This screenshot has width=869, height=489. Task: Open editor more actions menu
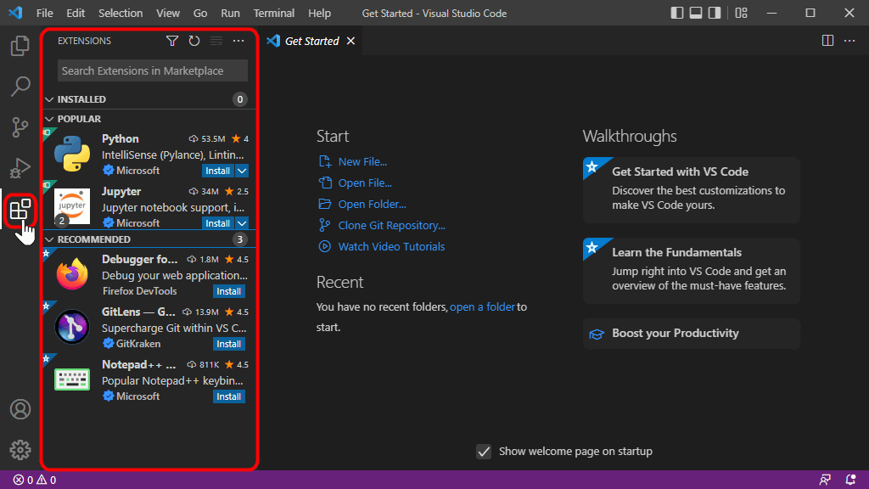coord(849,41)
